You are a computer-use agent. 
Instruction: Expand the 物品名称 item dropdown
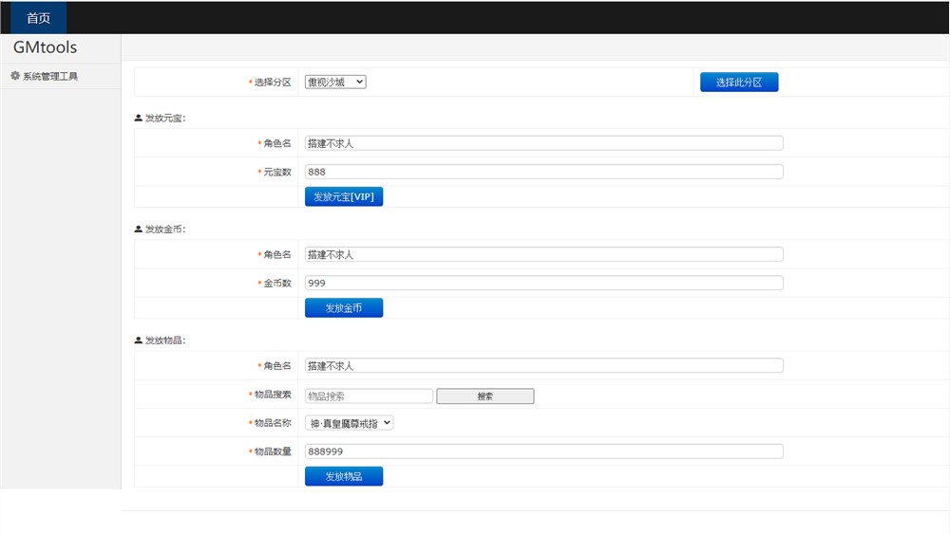[349, 423]
